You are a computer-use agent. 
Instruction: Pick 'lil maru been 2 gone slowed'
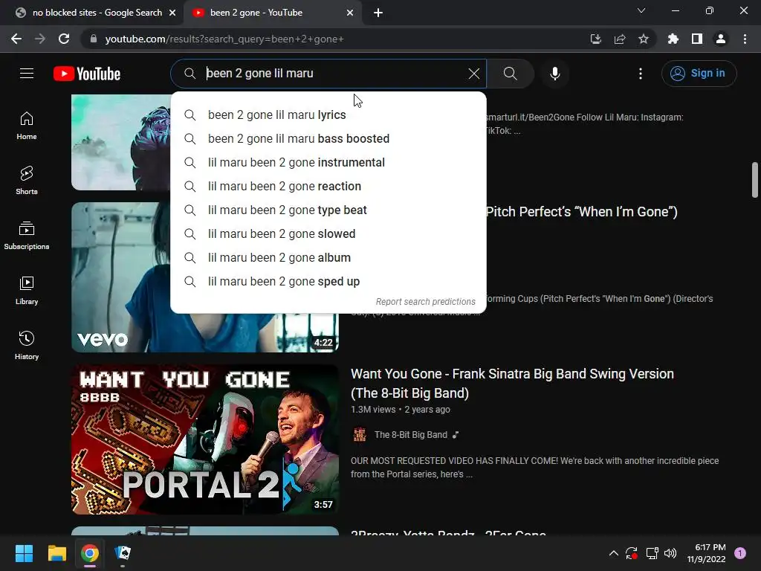click(328, 234)
